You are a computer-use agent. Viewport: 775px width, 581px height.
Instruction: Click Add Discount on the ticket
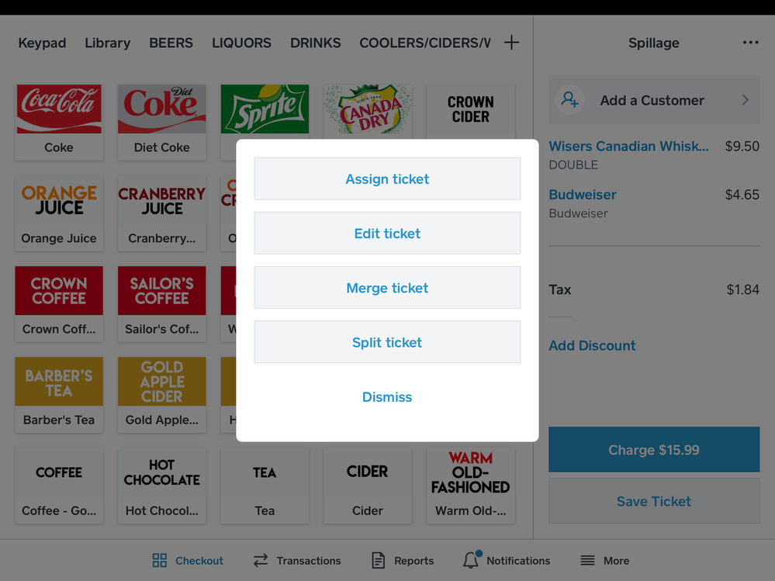point(592,345)
